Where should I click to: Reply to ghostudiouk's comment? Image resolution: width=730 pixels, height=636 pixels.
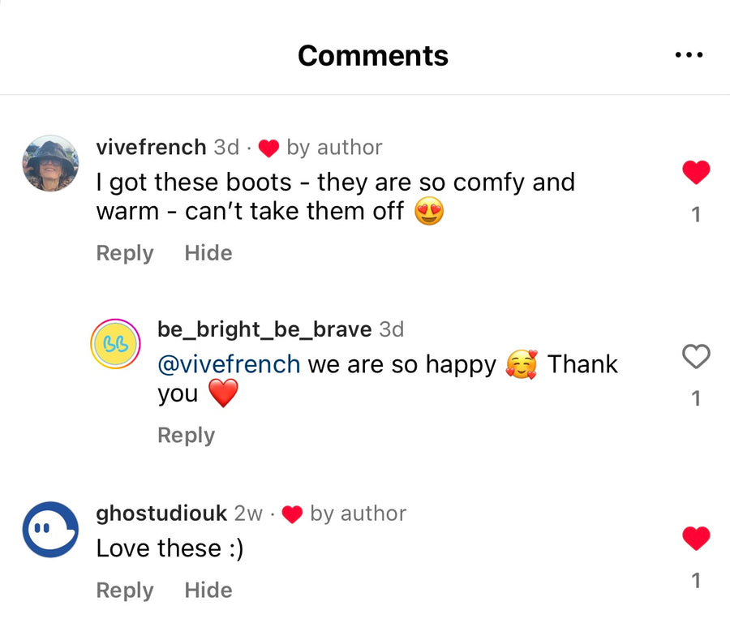click(125, 591)
